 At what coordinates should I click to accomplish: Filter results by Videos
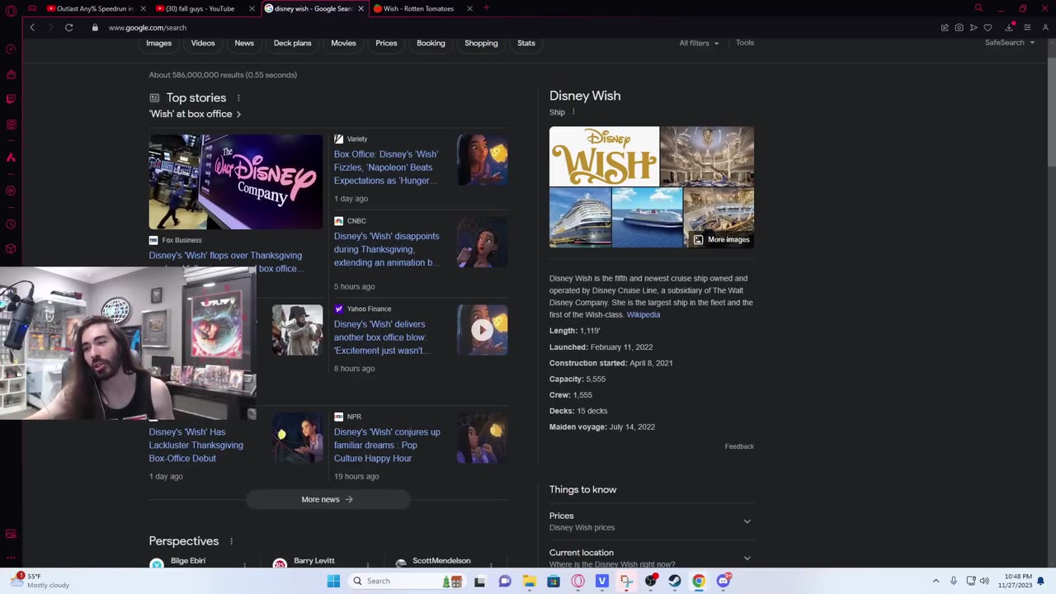pyautogui.click(x=203, y=43)
